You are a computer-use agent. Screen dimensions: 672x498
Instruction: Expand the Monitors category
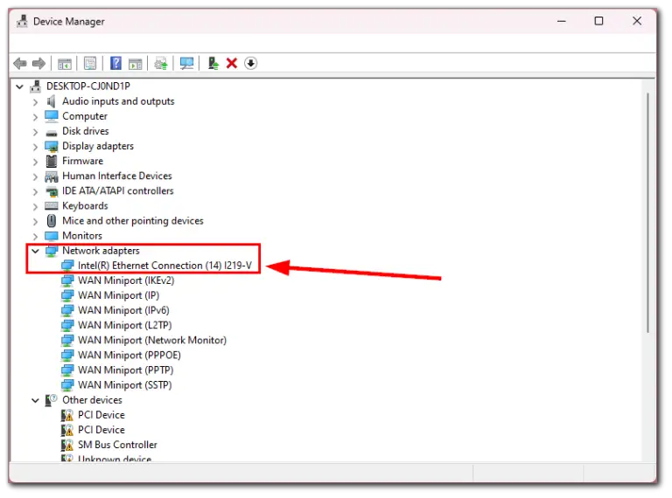(35, 236)
